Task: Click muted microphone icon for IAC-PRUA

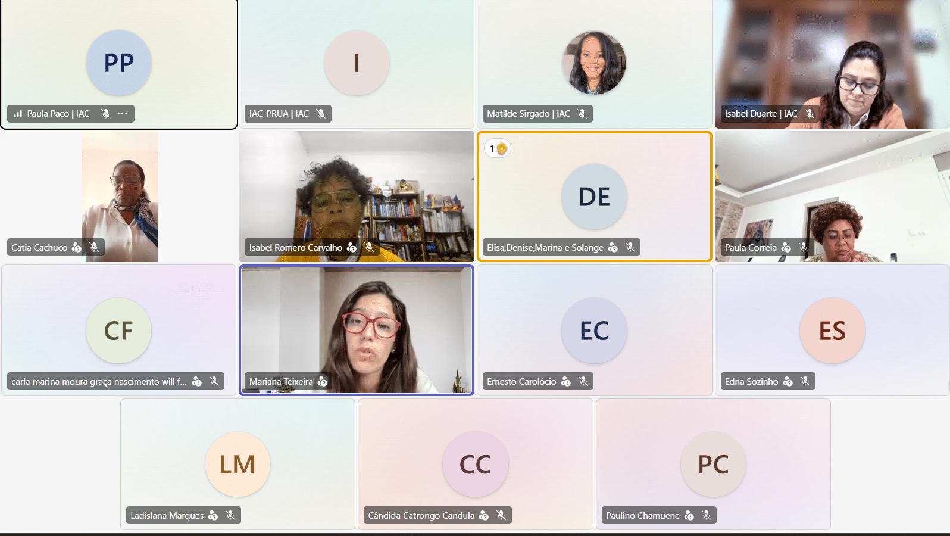Action: tap(321, 113)
